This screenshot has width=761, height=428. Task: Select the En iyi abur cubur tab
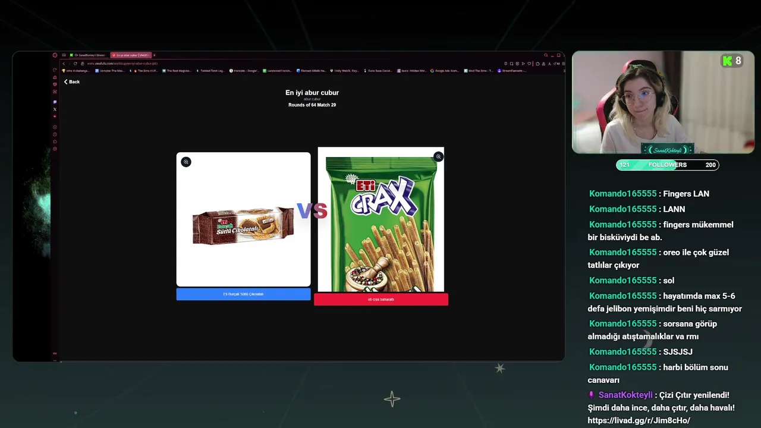tap(131, 55)
